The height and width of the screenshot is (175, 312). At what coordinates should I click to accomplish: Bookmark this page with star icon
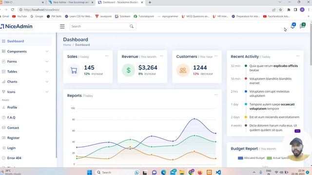281,10
